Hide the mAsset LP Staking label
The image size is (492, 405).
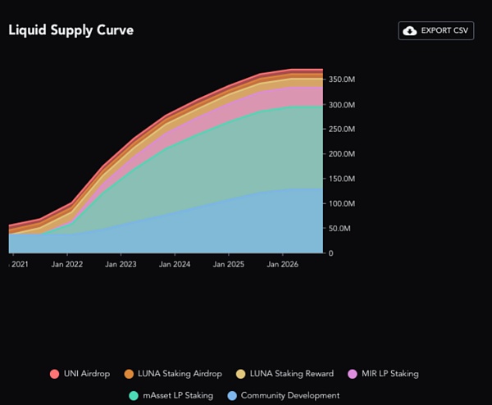(179, 395)
